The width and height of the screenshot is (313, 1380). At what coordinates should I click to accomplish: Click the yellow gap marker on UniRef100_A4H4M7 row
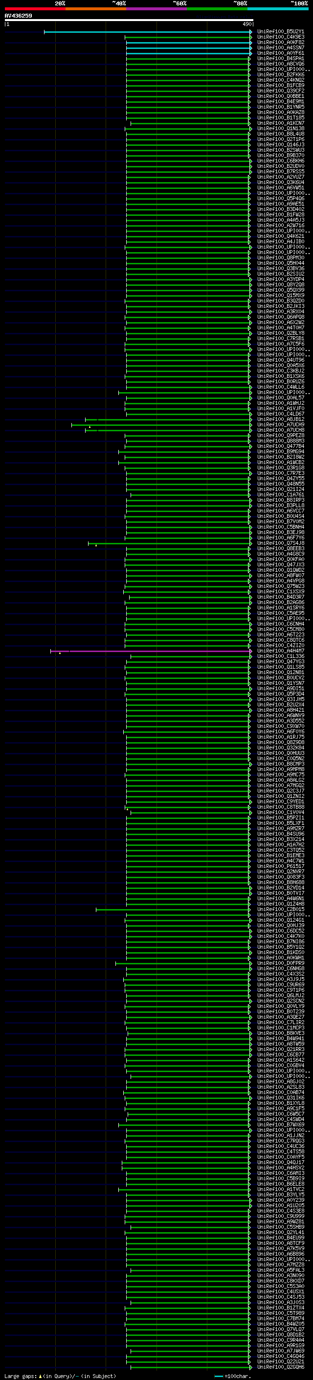[60, 653]
